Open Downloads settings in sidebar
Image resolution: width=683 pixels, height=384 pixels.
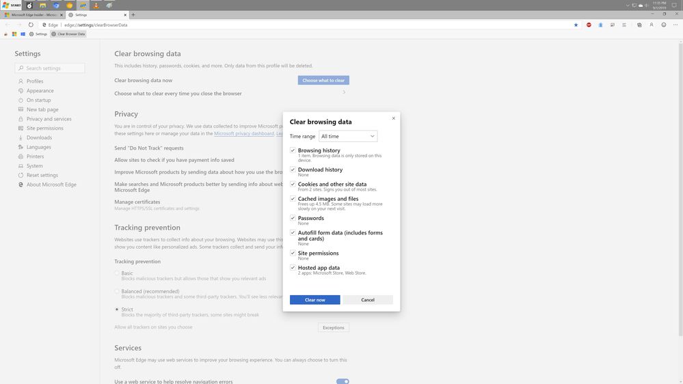click(x=39, y=137)
